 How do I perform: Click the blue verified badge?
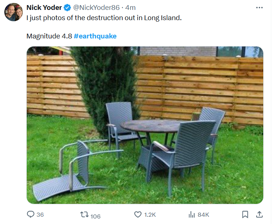click(68, 8)
